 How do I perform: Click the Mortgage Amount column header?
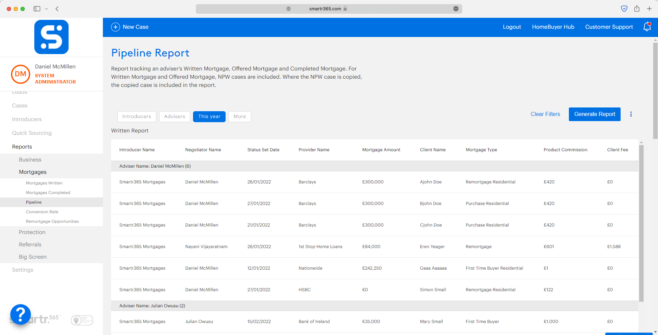pyautogui.click(x=381, y=150)
